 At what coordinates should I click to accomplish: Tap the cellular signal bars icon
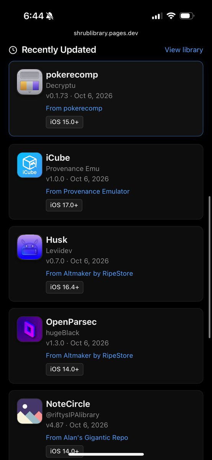pos(157,16)
